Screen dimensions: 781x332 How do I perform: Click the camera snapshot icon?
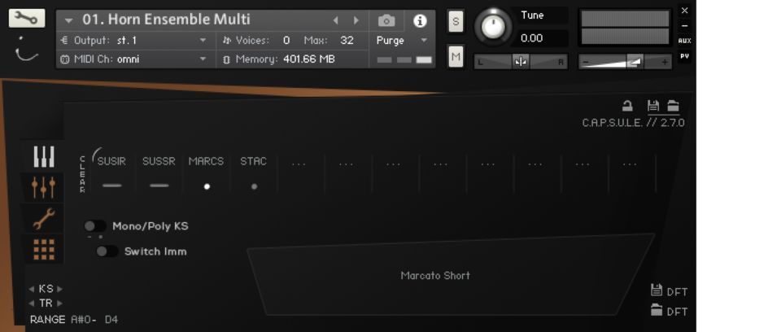pos(386,20)
